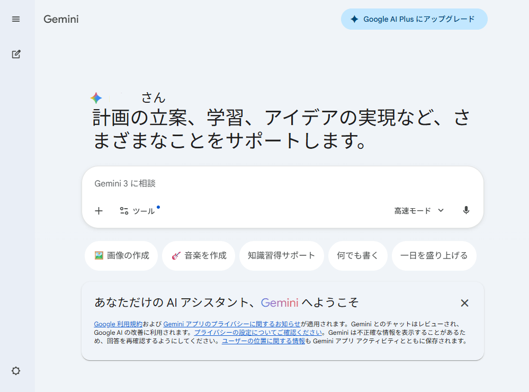Choose the 知識習得サポート chip

pos(281,255)
